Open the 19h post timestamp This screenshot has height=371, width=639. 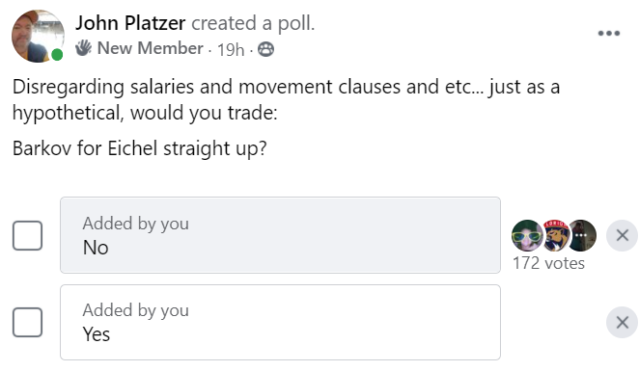point(231,50)
